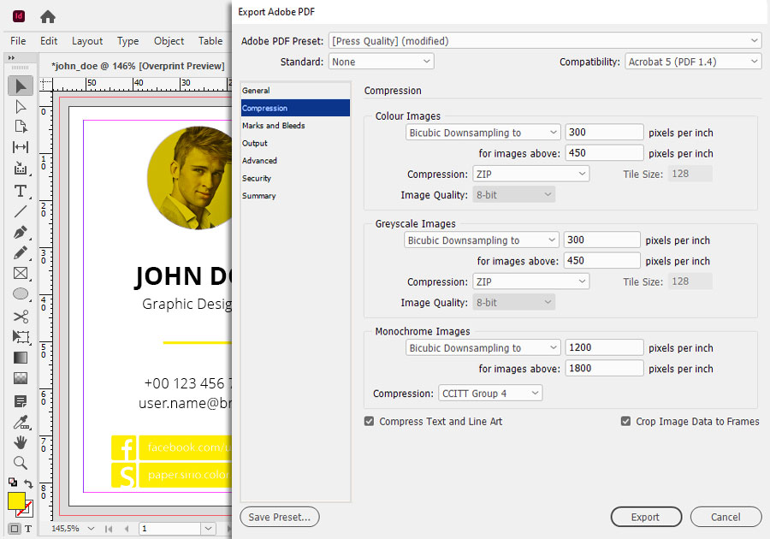The height and width of the screenshot is (539, 770).
Task: Select the Ellipse tool
Action: coord(21,294)
